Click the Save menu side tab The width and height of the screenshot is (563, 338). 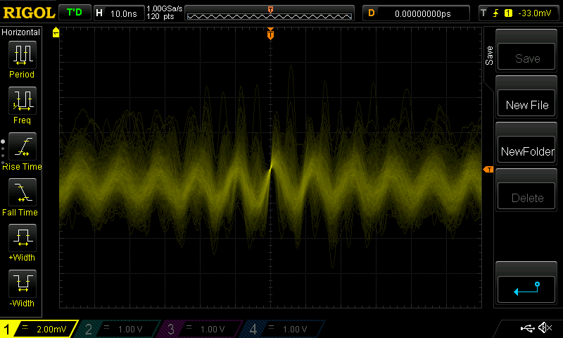489,56
